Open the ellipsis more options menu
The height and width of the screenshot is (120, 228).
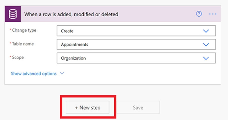point(213,14)
